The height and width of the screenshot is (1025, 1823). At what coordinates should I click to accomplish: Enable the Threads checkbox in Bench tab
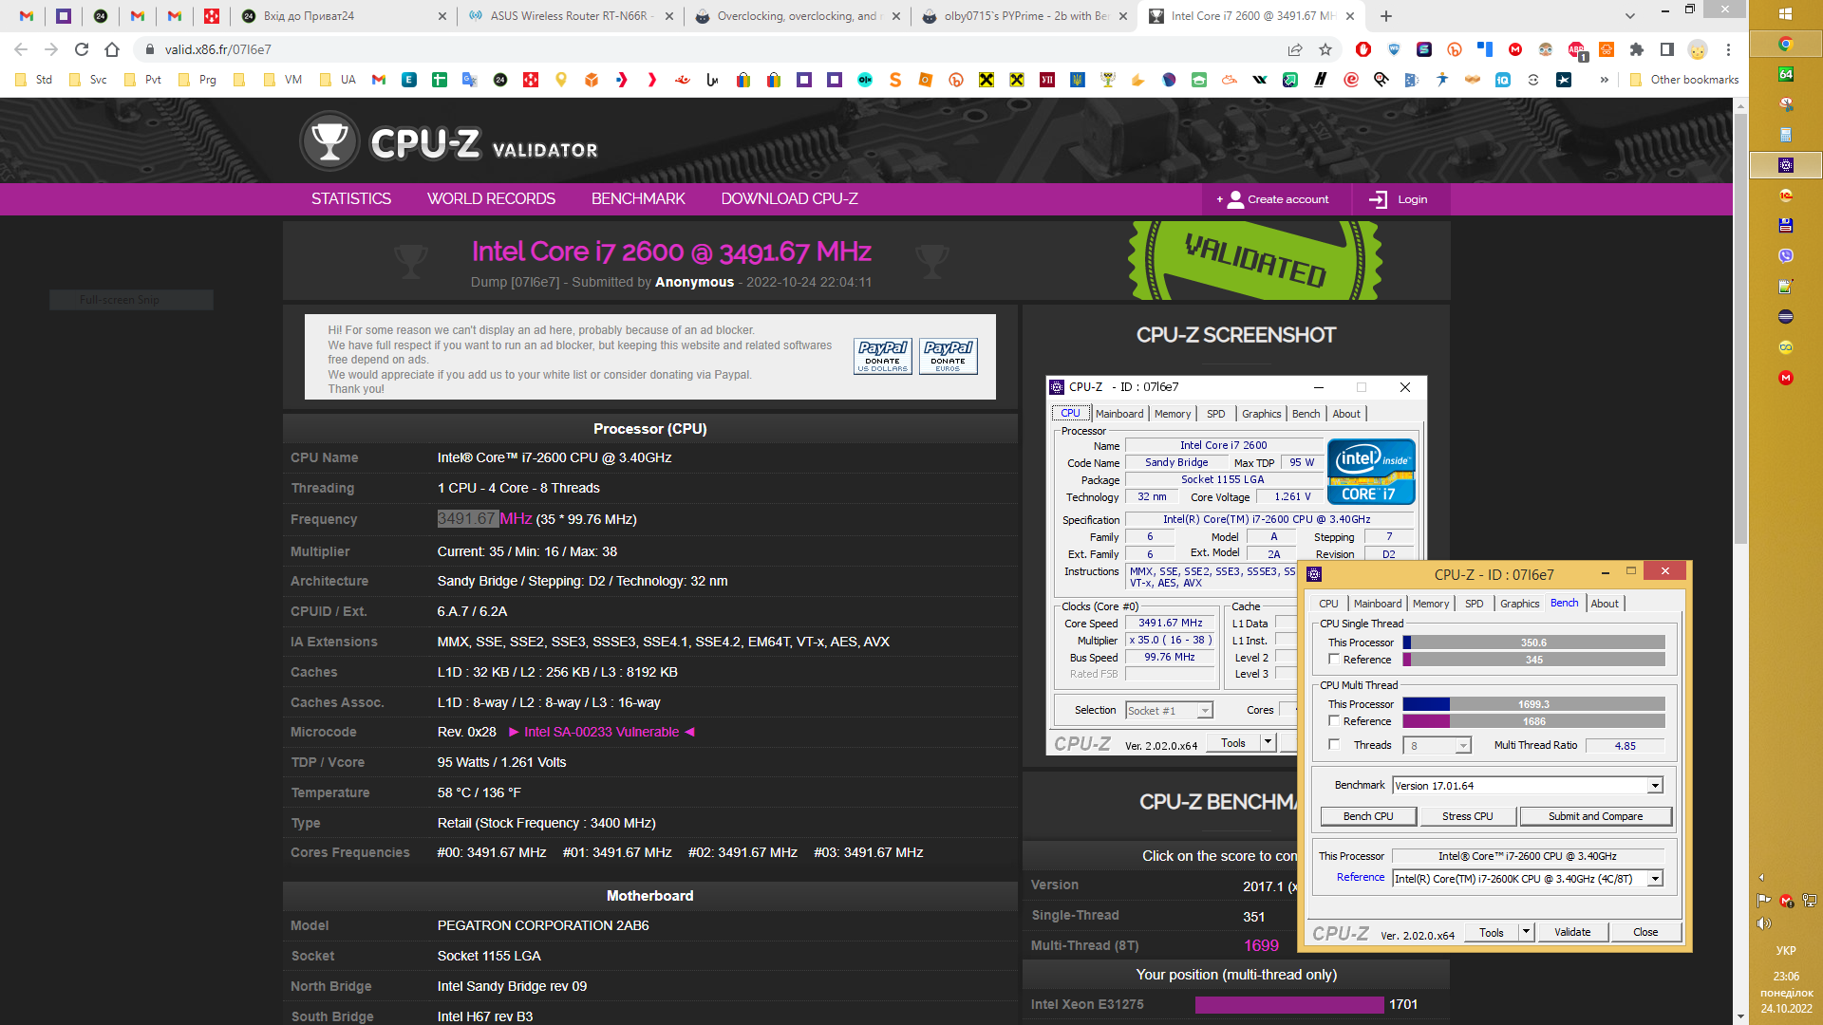(x=1334, y=745)
